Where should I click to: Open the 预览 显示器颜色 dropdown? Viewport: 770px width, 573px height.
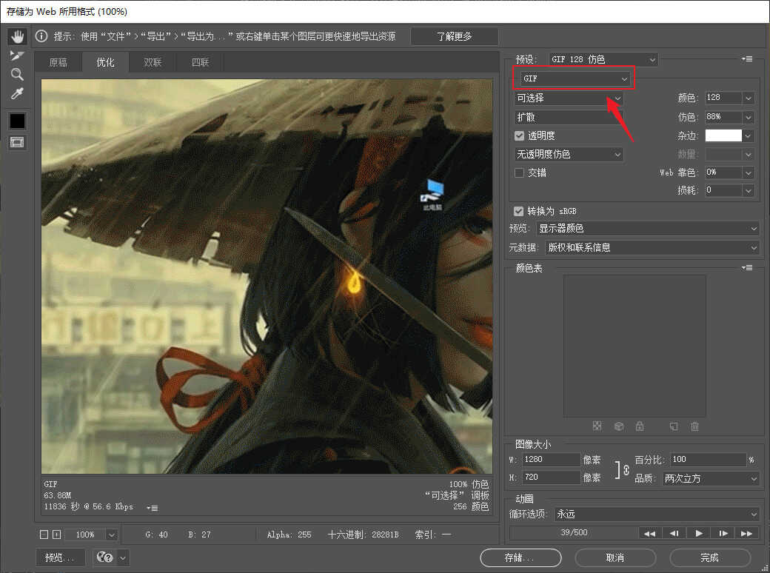tap(647, 228)
